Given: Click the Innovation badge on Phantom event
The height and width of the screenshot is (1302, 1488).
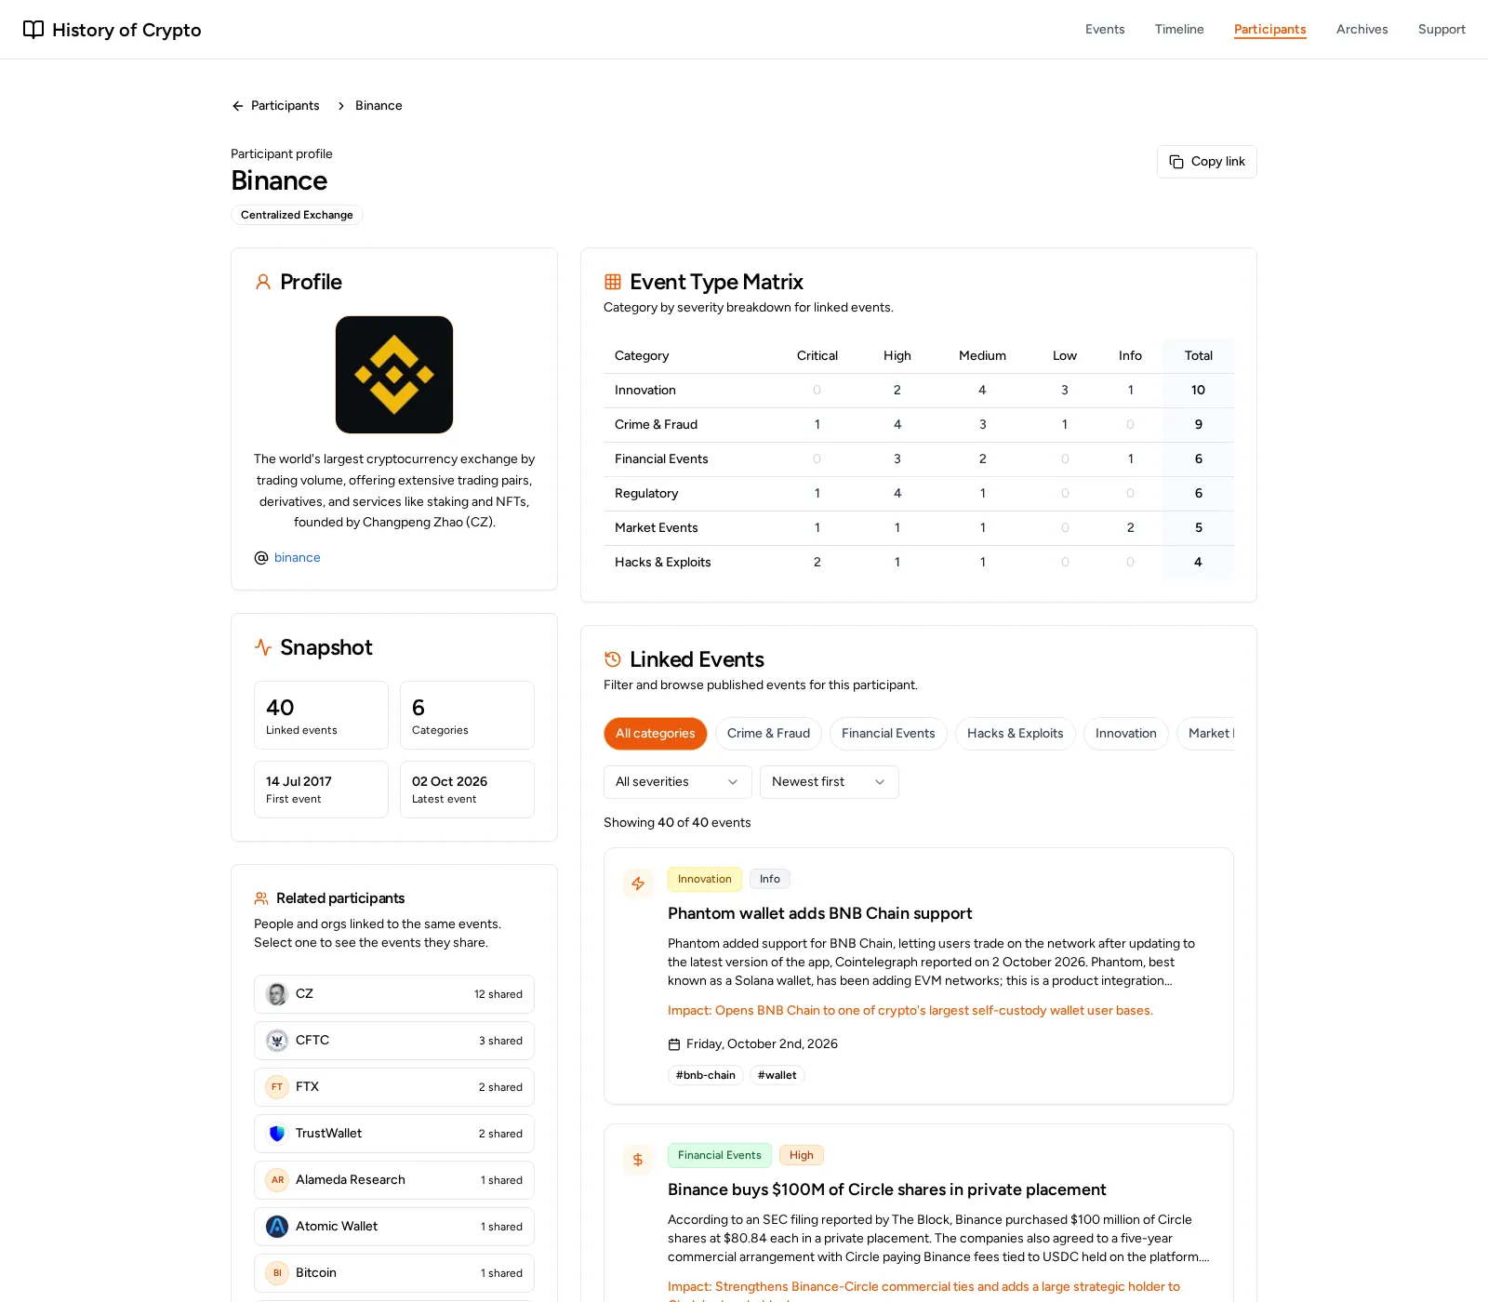Looking at the screenshot, I should tap(705, 880).
